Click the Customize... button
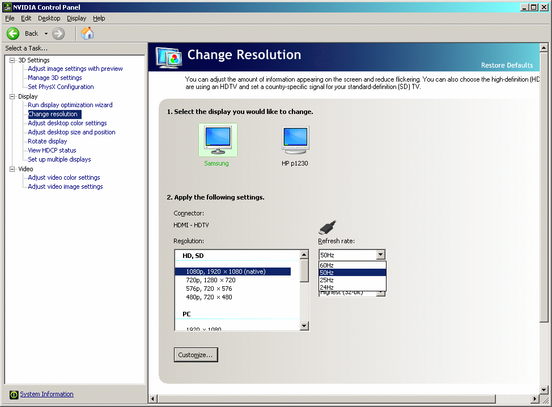The width and height of the screenshot is (552, 407). [x=196, y=355]
